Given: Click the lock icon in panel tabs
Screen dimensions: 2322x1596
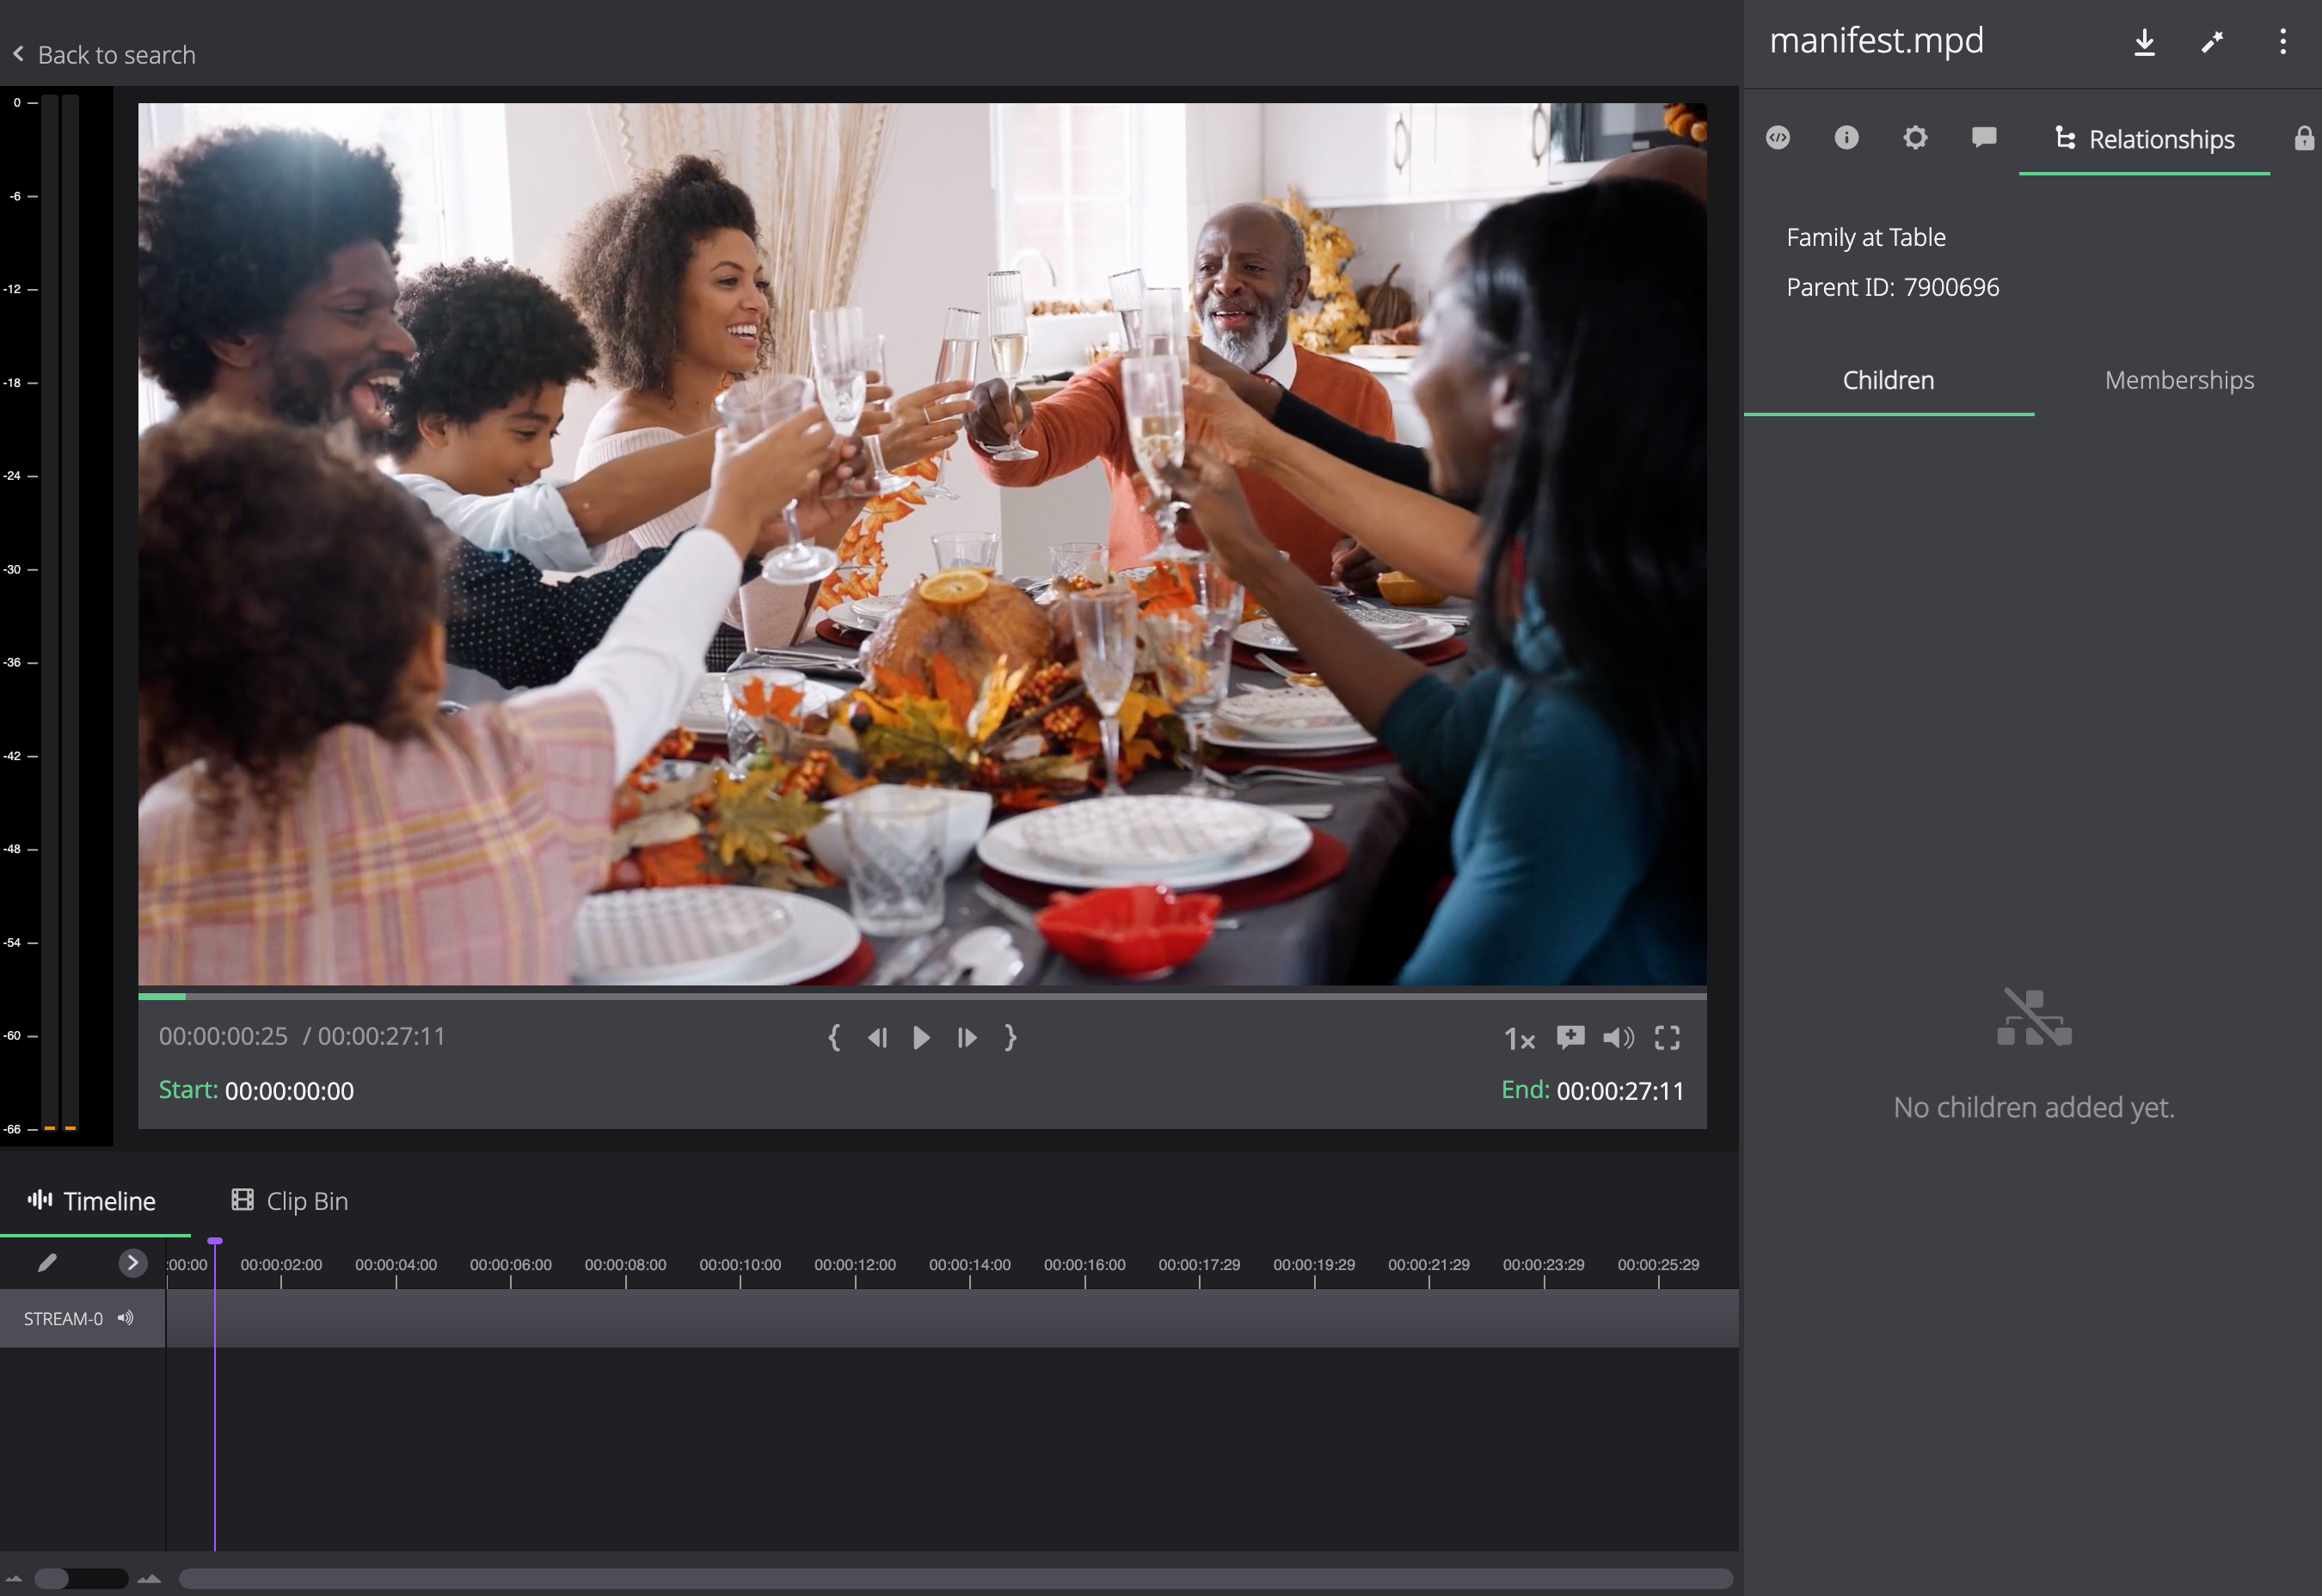Looking at the screenshot, I should 2304,138.
